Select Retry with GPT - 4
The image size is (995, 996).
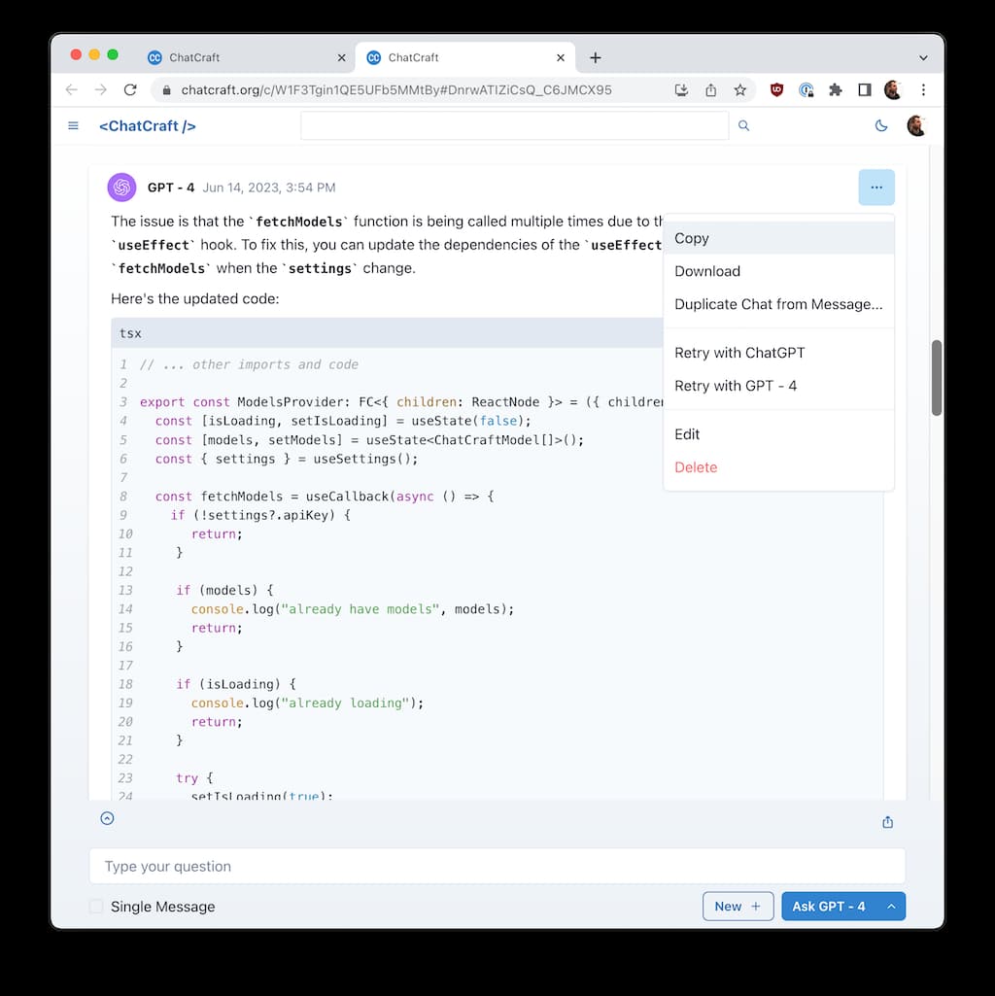click(778, 386)
